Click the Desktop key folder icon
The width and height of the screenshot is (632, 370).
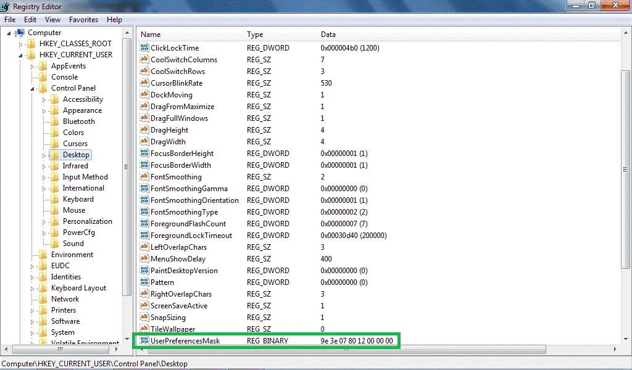[54, 155]
